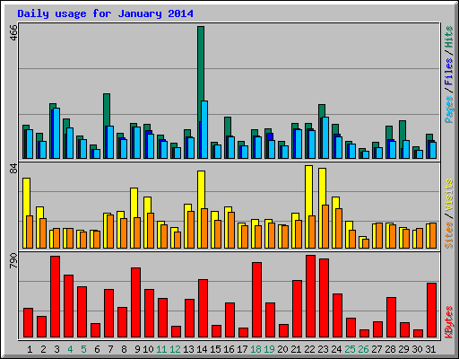This screenshot has height=359, width=459.
Task: Click the 'Daily usage for January 2014' title
Action: [x=105, y=13]
